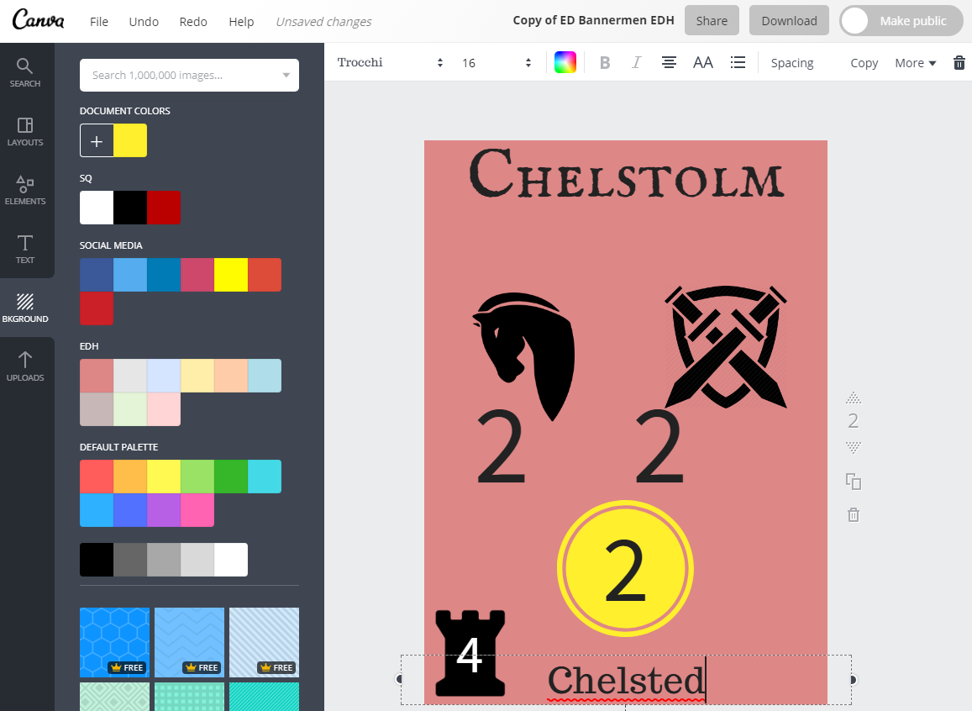Toggle bold formatting
972x711 pixels.
click(x=604, y=63)
